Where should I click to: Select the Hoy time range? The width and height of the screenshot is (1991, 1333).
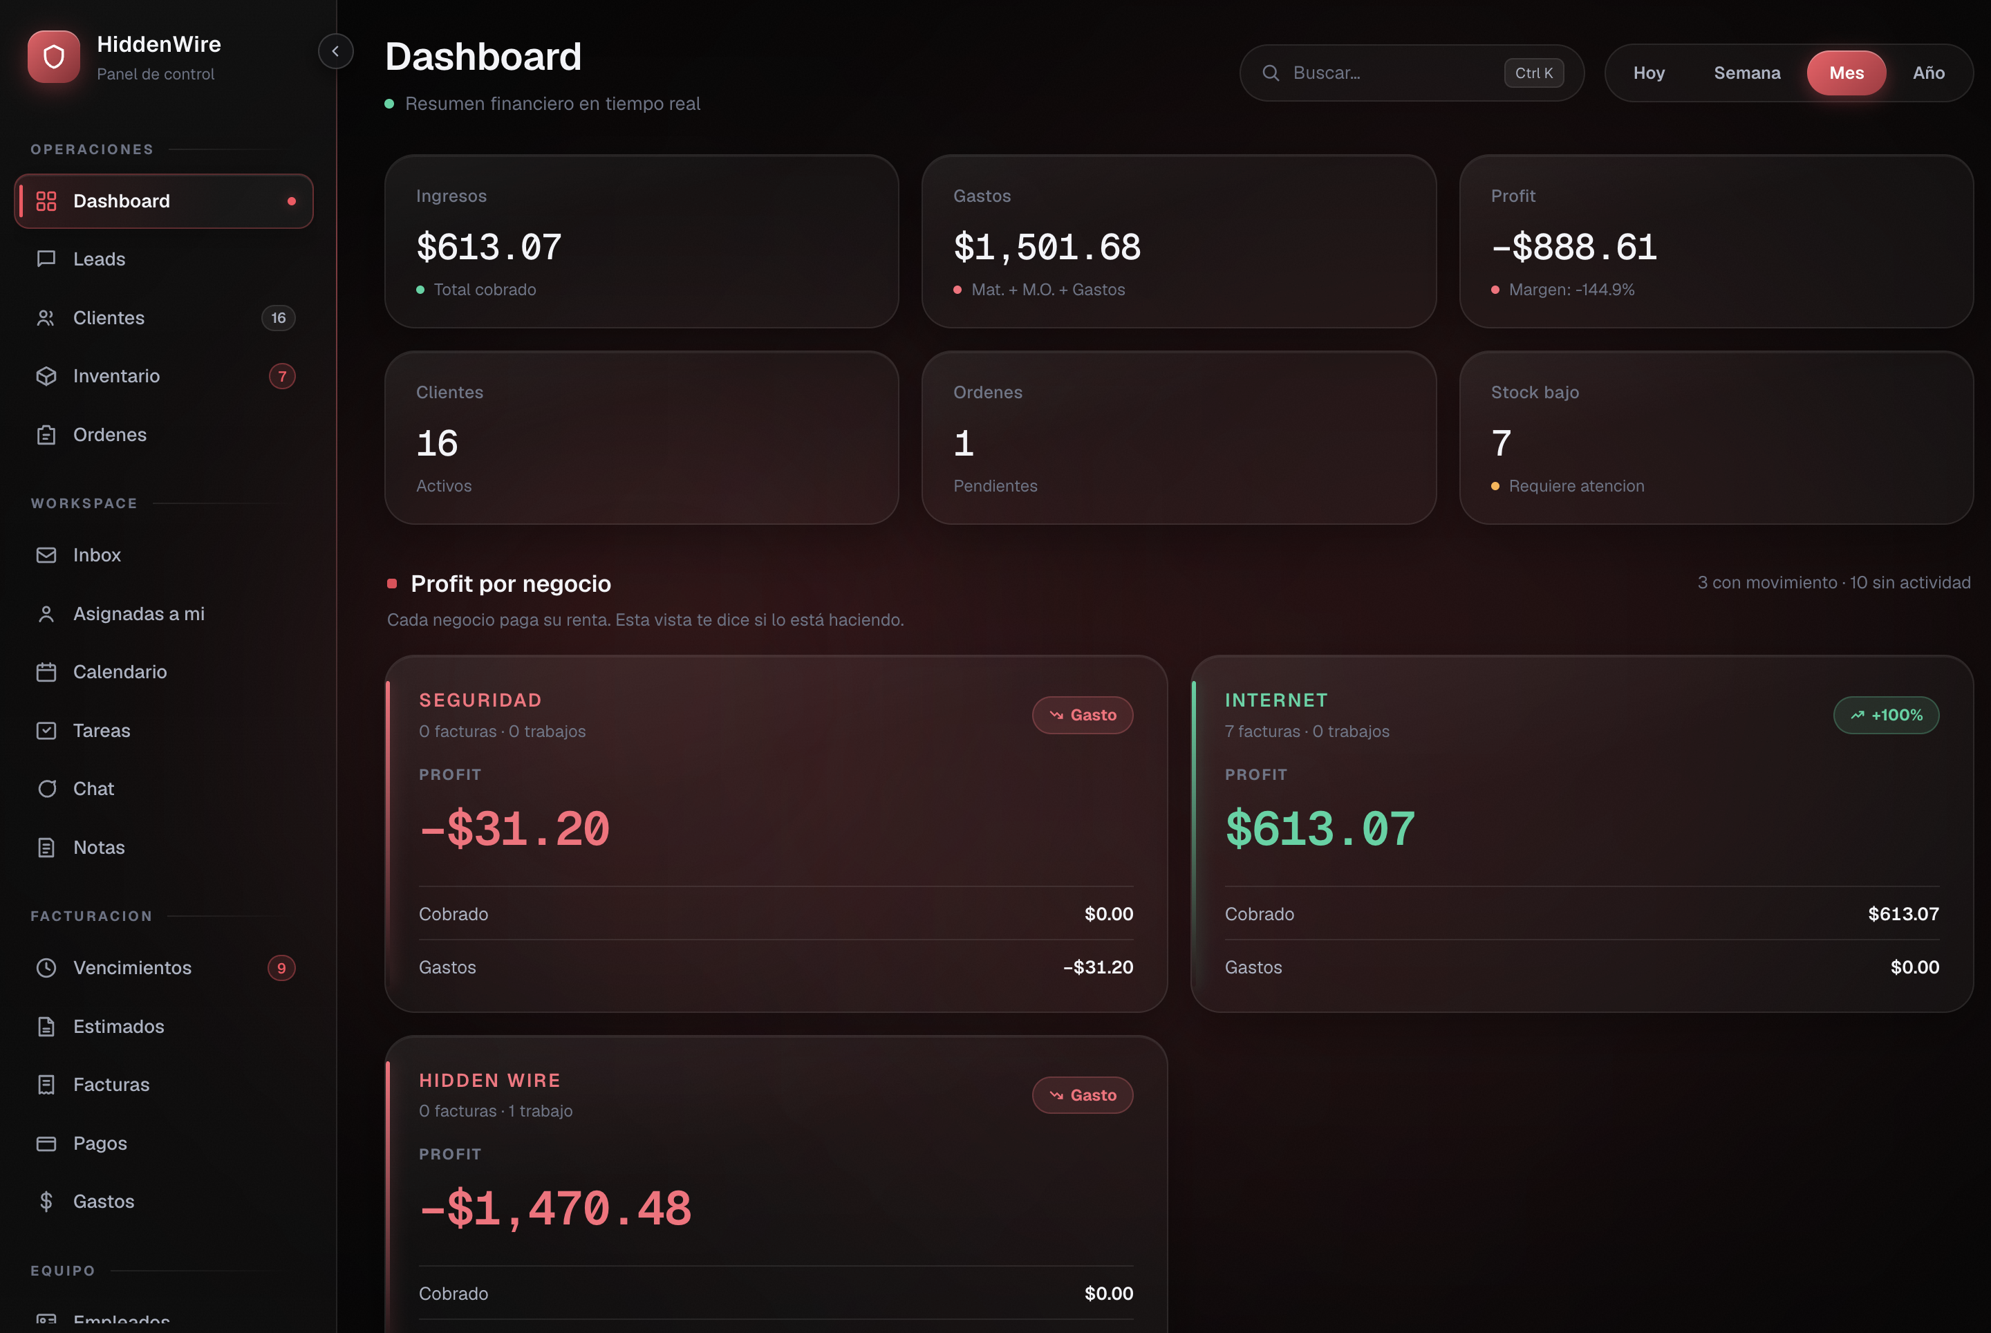(x=1648, y=73)
